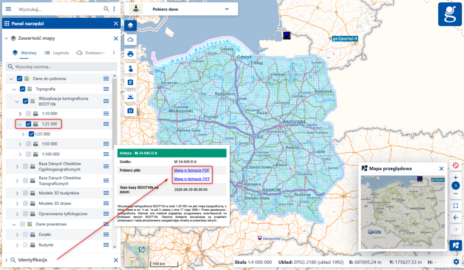Open the clipboard tool in vertical toolbar
Screen dimensions: 464x270
130,82
